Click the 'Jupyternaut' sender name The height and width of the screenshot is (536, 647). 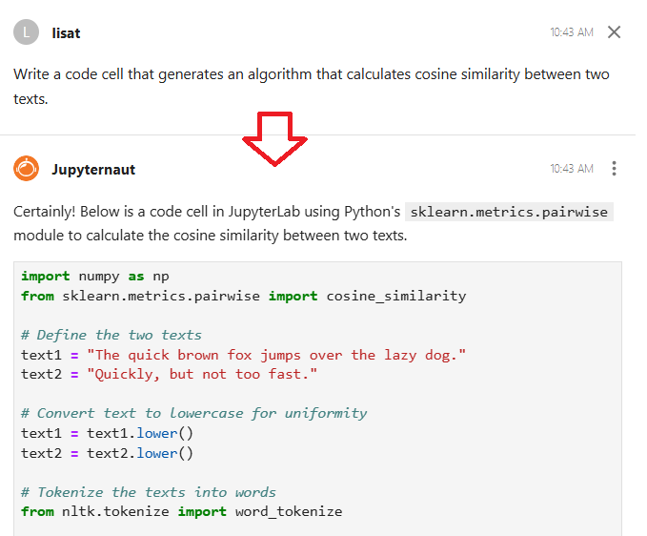(93, 170)
